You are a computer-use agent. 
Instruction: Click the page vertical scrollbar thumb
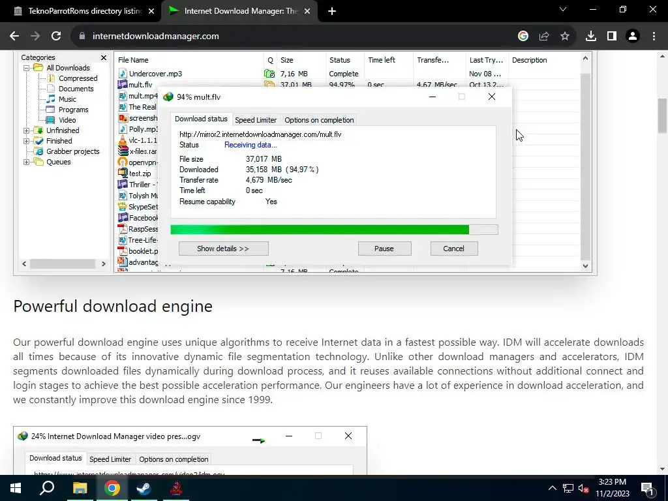click(x=662, y=116)
